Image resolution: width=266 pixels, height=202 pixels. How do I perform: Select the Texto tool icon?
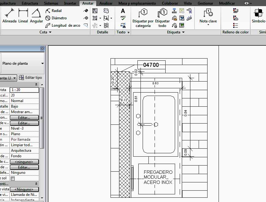[123, 11]
